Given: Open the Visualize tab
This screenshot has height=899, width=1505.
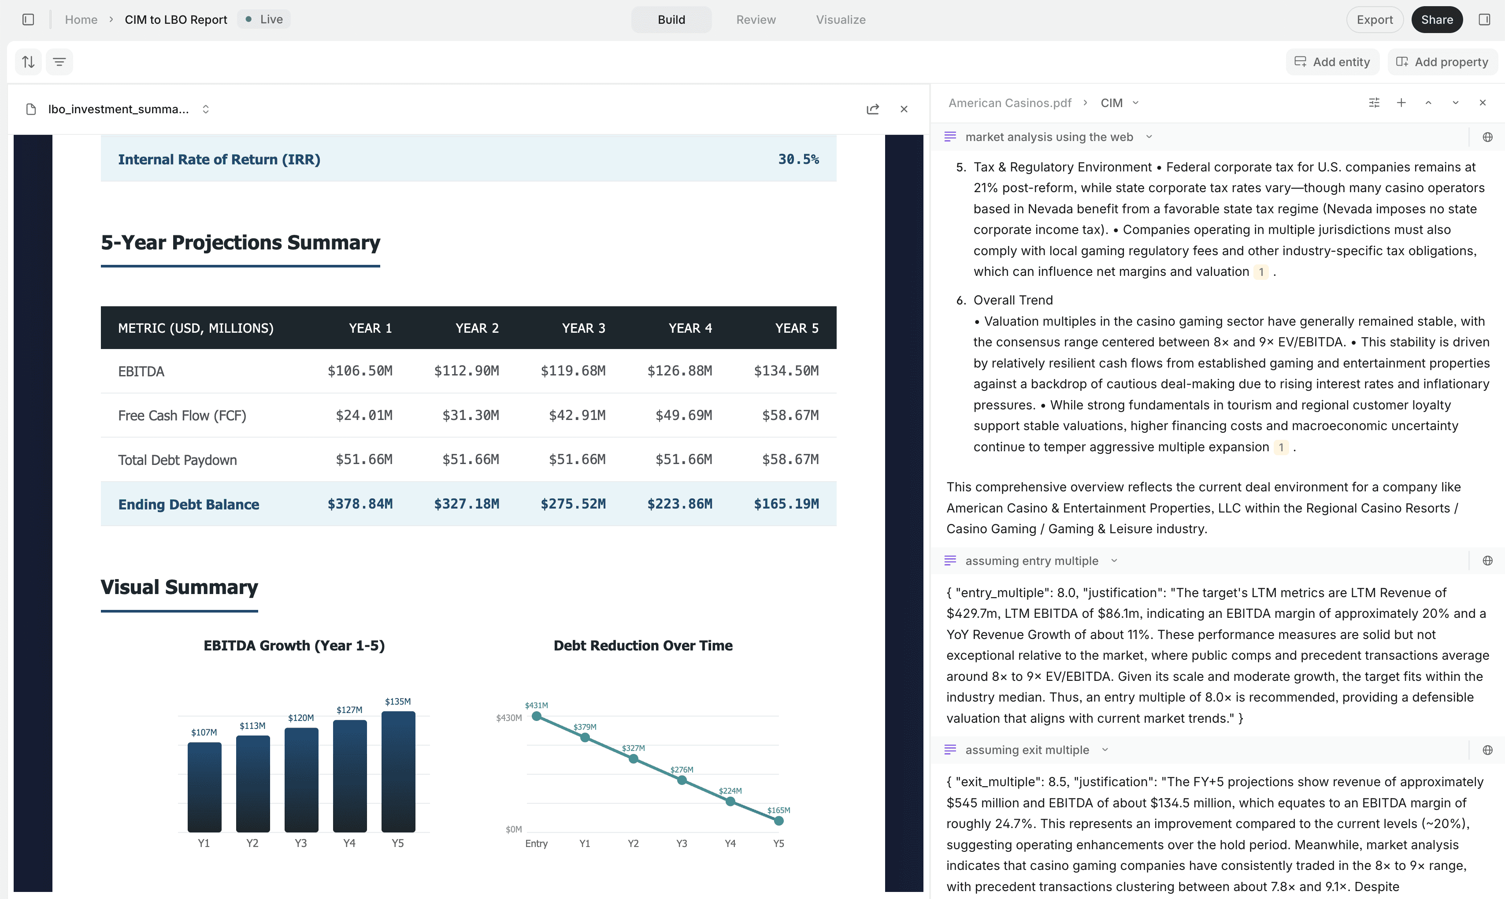Looking at the screenshot, I should (841, 19).
